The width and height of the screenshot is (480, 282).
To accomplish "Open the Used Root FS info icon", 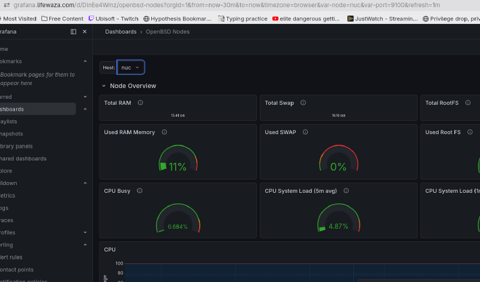I will pyautogui.click(x=470, y=132).
